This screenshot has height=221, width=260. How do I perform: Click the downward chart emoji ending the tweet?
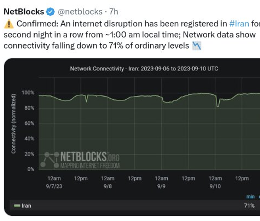click(x=196, y=46)
